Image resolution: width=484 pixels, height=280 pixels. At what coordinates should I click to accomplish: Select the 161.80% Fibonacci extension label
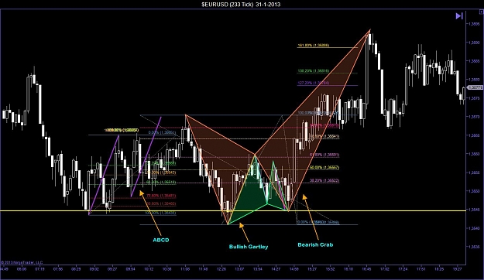pos(314,46)
